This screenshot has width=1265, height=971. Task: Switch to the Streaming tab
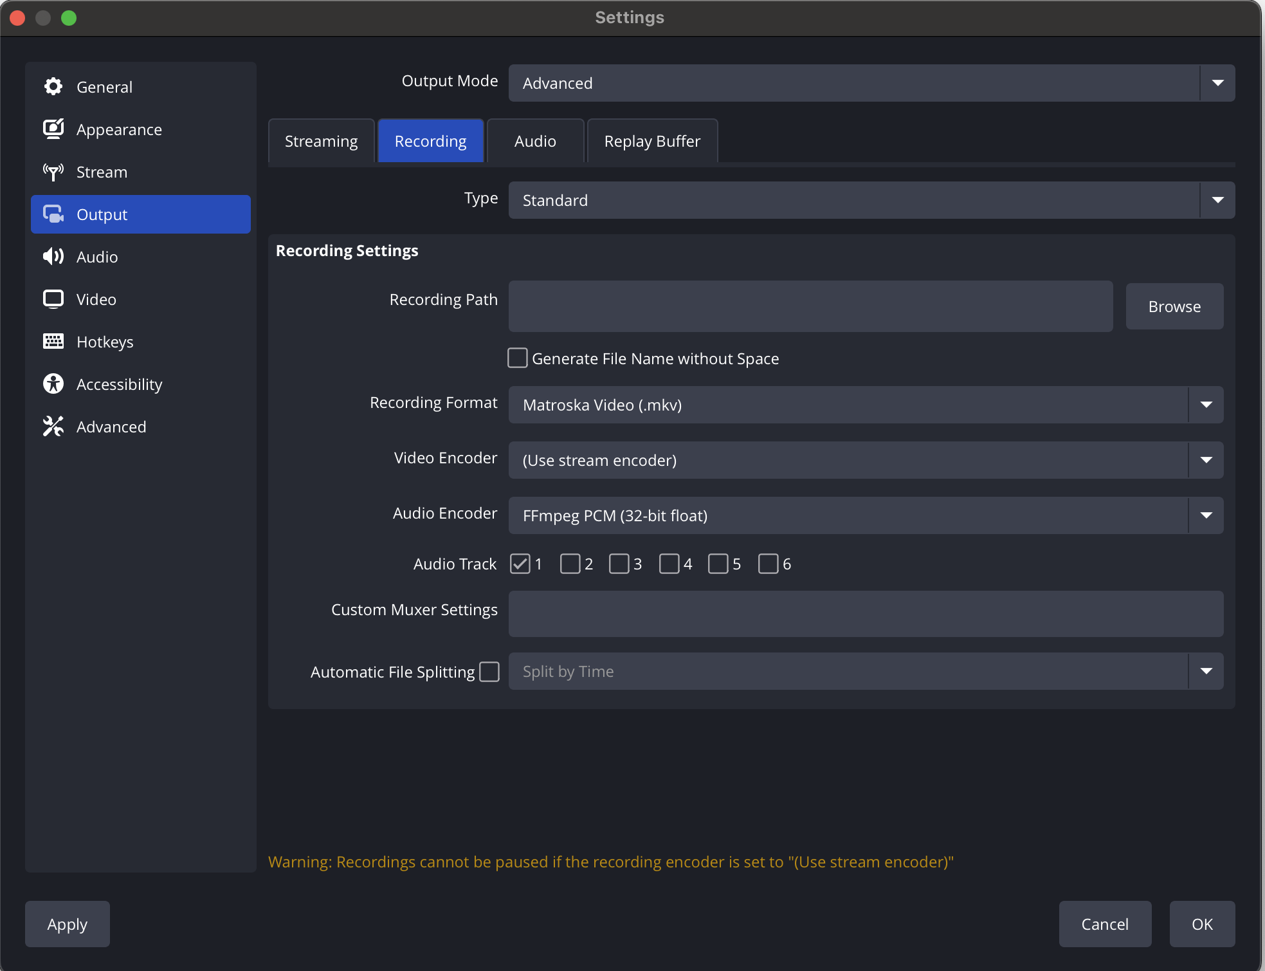pyautogui.click(x=321, y=141)
